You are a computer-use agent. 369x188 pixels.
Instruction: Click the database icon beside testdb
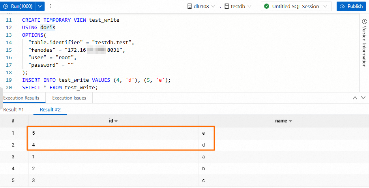tap(227, 6)
